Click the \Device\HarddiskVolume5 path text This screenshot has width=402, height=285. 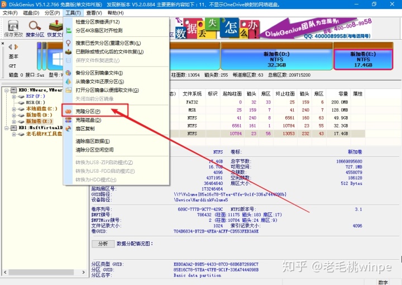(x=201, y=200)
